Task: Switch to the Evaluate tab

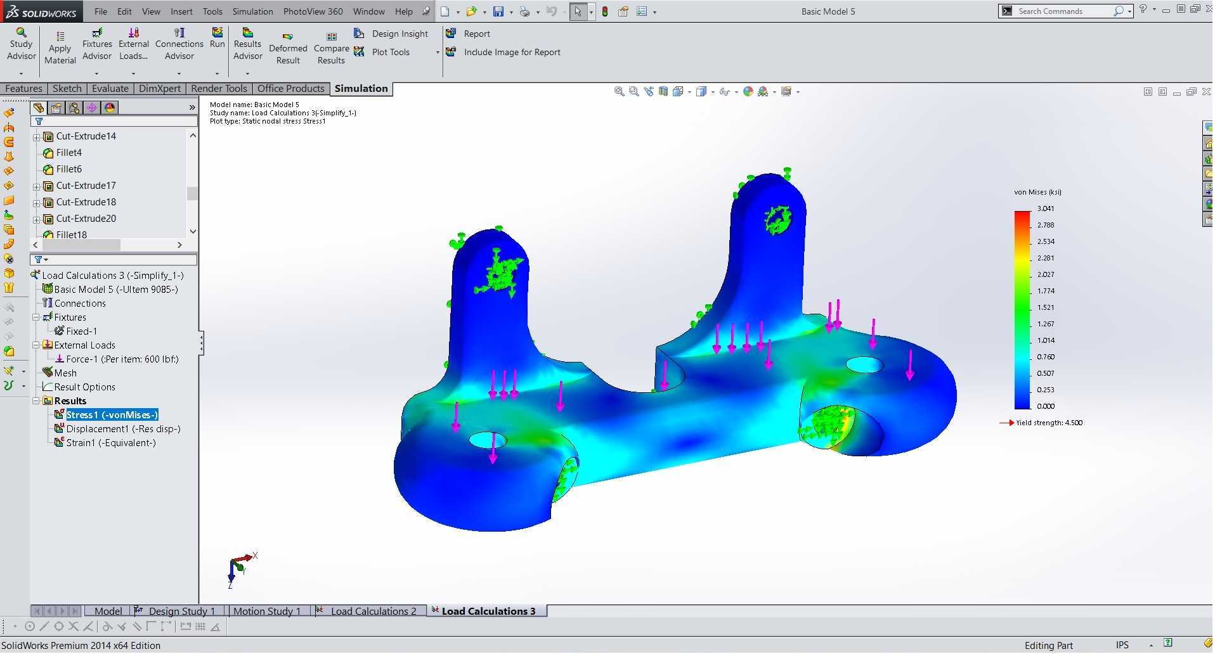Action: (110, 89)
